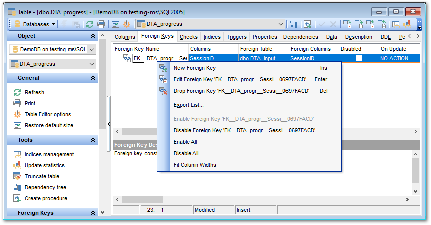Click the Refresh icon in the top toolbar
The height and width of the screenshot is (225, 431).
[90, 24]
